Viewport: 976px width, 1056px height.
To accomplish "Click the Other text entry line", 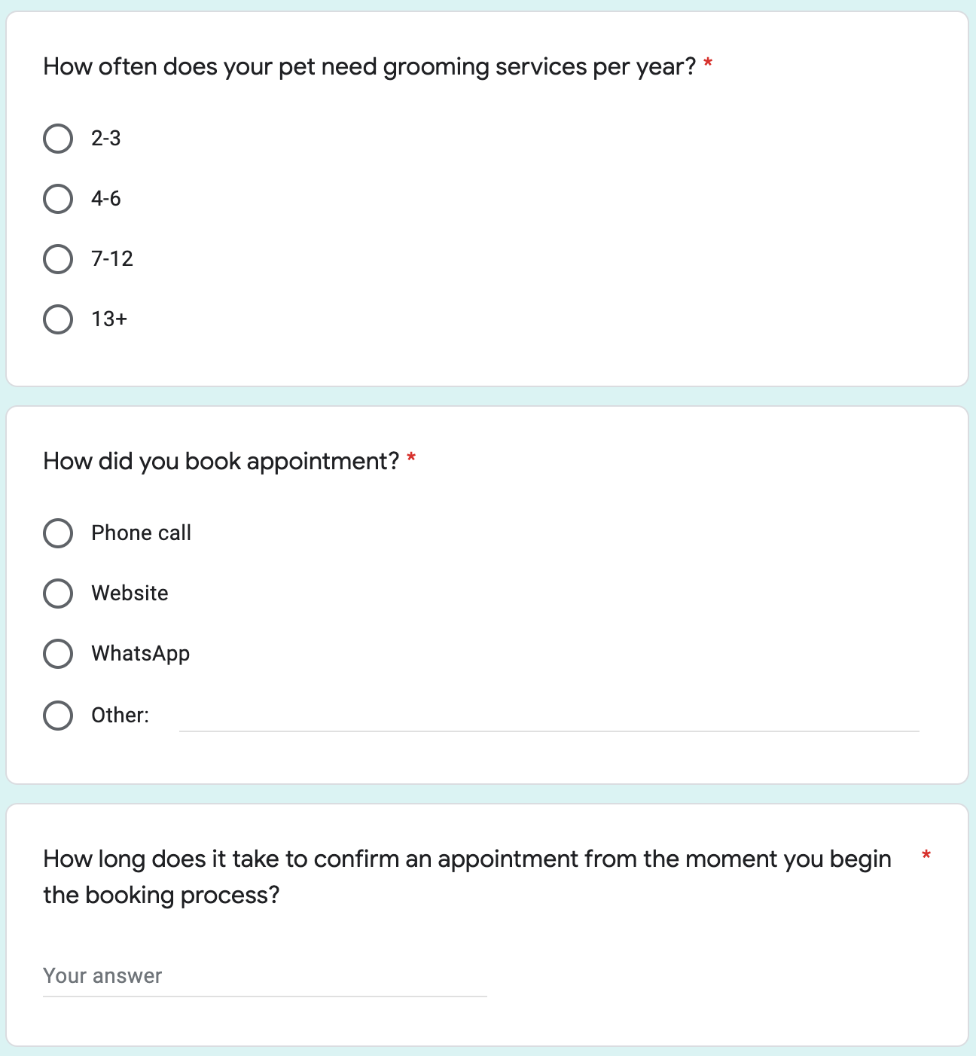I will [549, 716].
